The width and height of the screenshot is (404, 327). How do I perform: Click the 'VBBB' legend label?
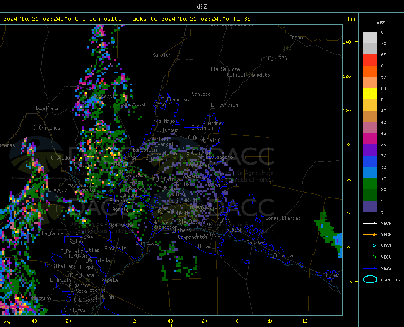click(386, 269)
